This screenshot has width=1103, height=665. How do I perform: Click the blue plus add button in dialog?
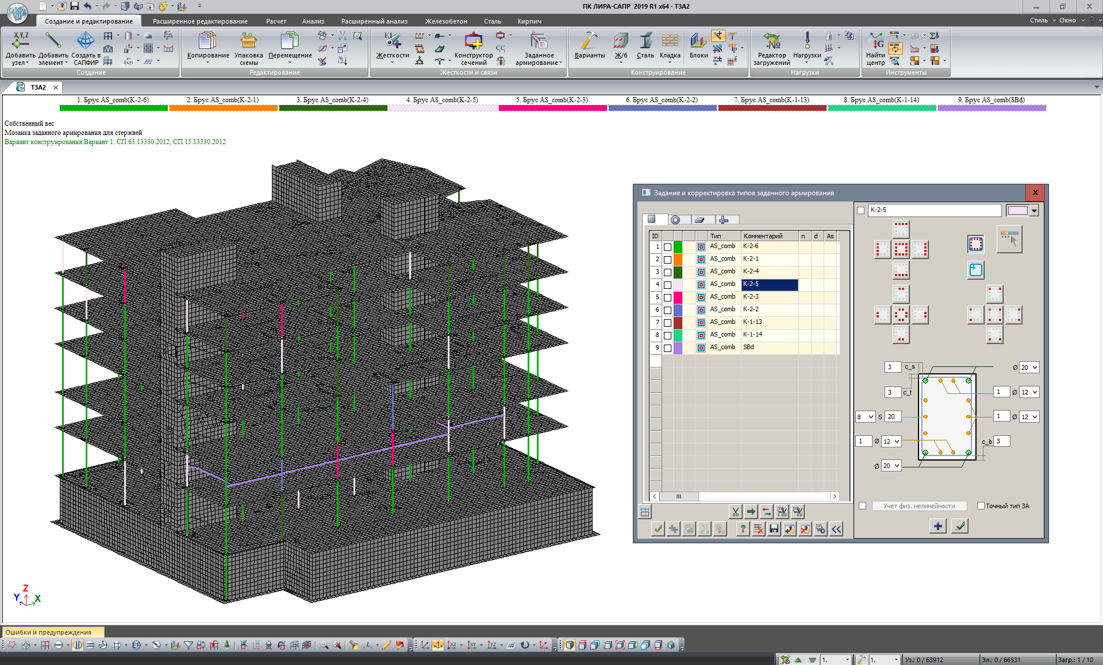click(x=937, y=526)
